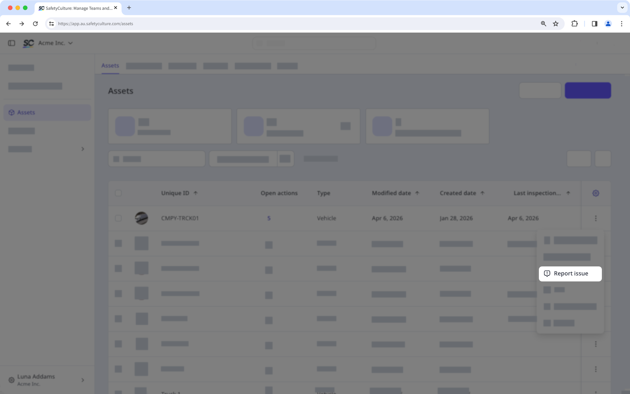
Task: Click the settings gear beside Luna Addams
Action: click(x=12, y=380)
